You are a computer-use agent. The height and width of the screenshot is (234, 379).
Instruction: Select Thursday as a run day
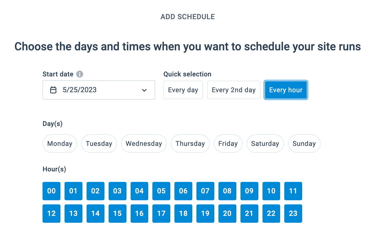tap(190, 144)
